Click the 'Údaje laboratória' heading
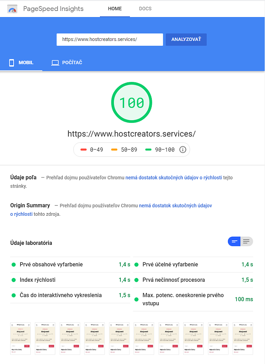The image size is (265, 364). [31, 243]
